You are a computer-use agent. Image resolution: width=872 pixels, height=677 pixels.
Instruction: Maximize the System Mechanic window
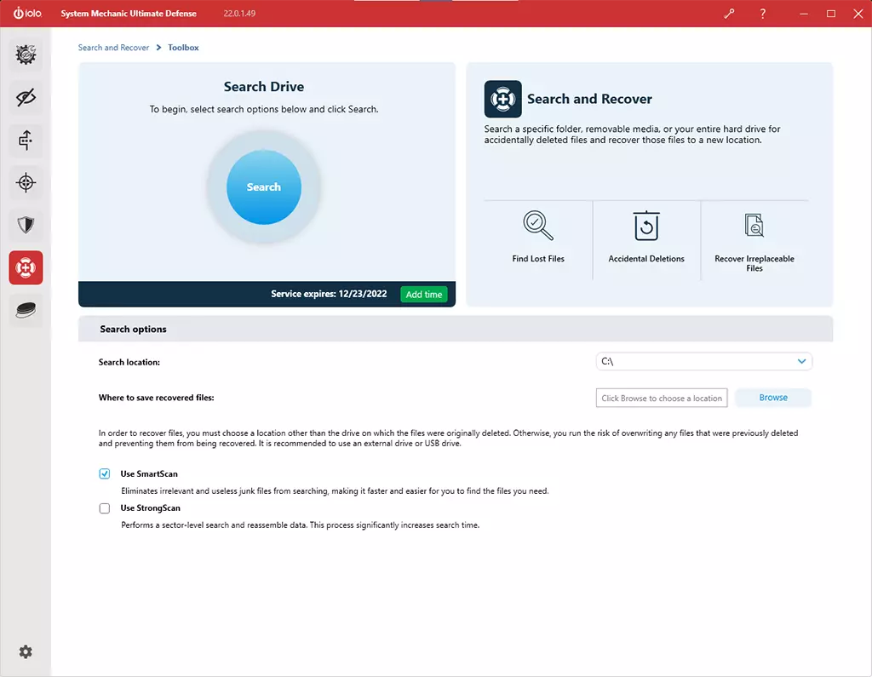click(831, 14)
